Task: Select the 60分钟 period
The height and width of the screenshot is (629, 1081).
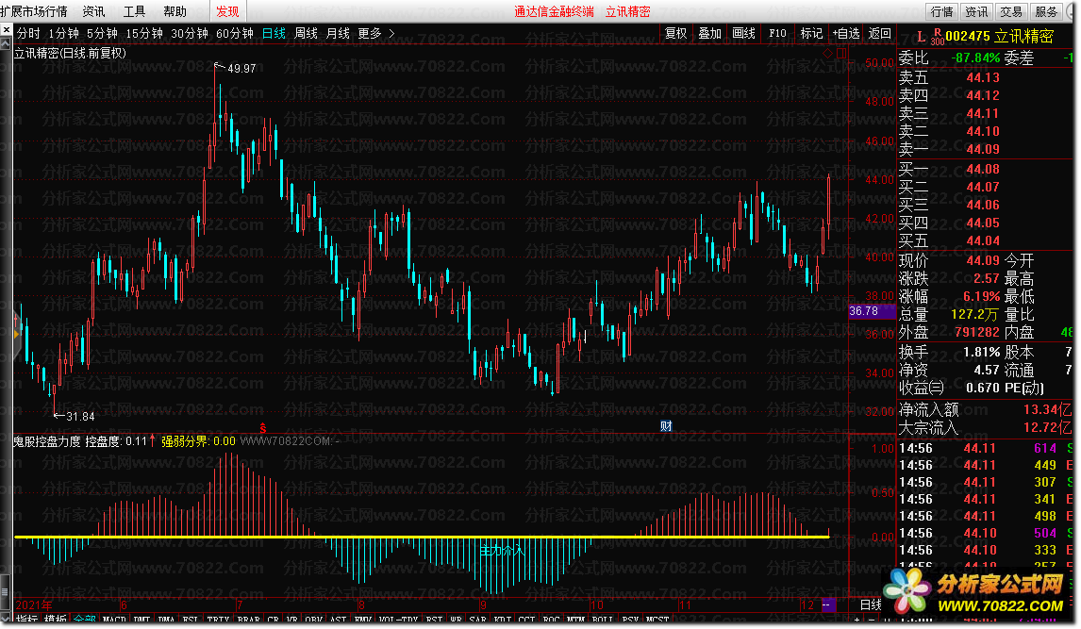Action: [x=234, y=33]
